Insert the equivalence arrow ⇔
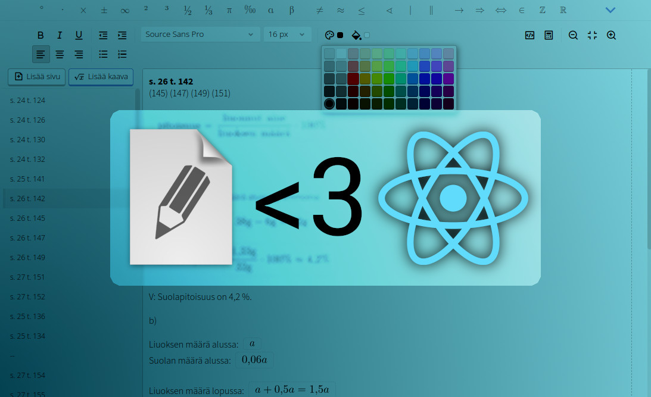This screenshot has width=651, height=397. point(501,10)
